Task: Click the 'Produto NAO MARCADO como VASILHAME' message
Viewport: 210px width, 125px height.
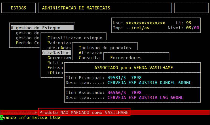Action: point(84,112)
